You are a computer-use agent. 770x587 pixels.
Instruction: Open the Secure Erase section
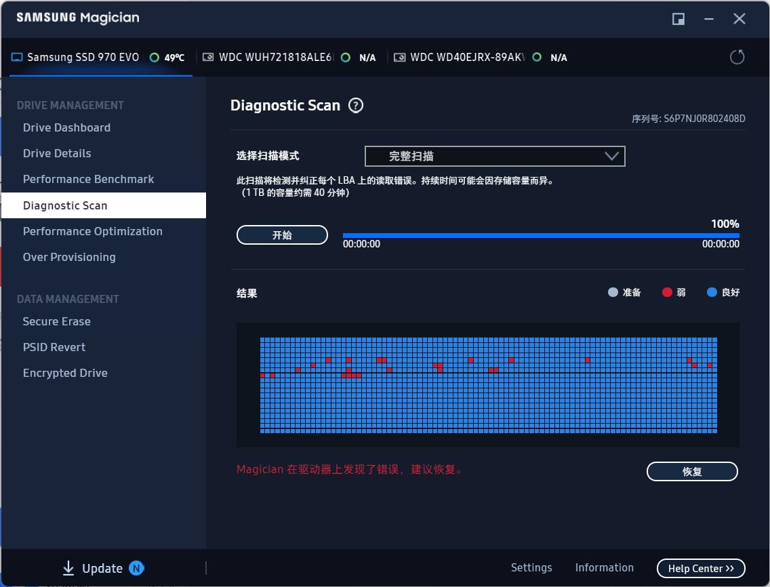click(x=56, y=321)
